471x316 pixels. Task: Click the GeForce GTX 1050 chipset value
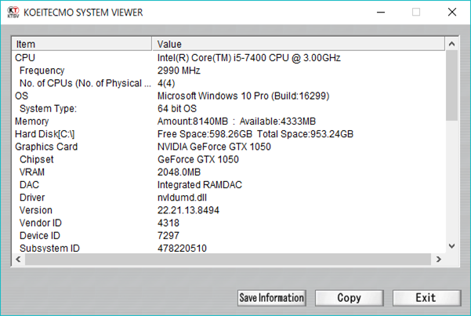pos(198,159)
